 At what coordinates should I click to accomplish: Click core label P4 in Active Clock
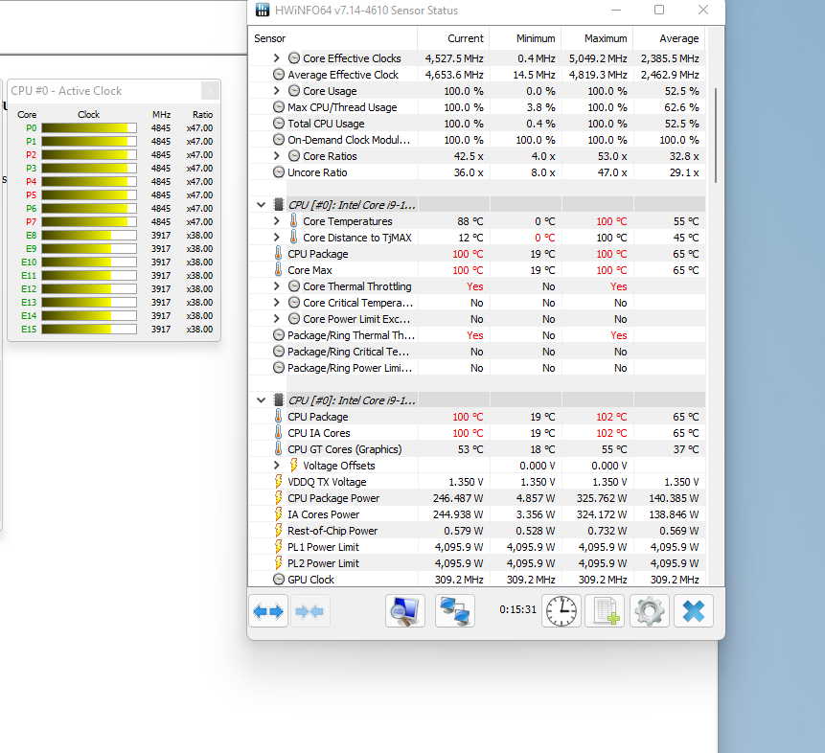pos(31,181)
